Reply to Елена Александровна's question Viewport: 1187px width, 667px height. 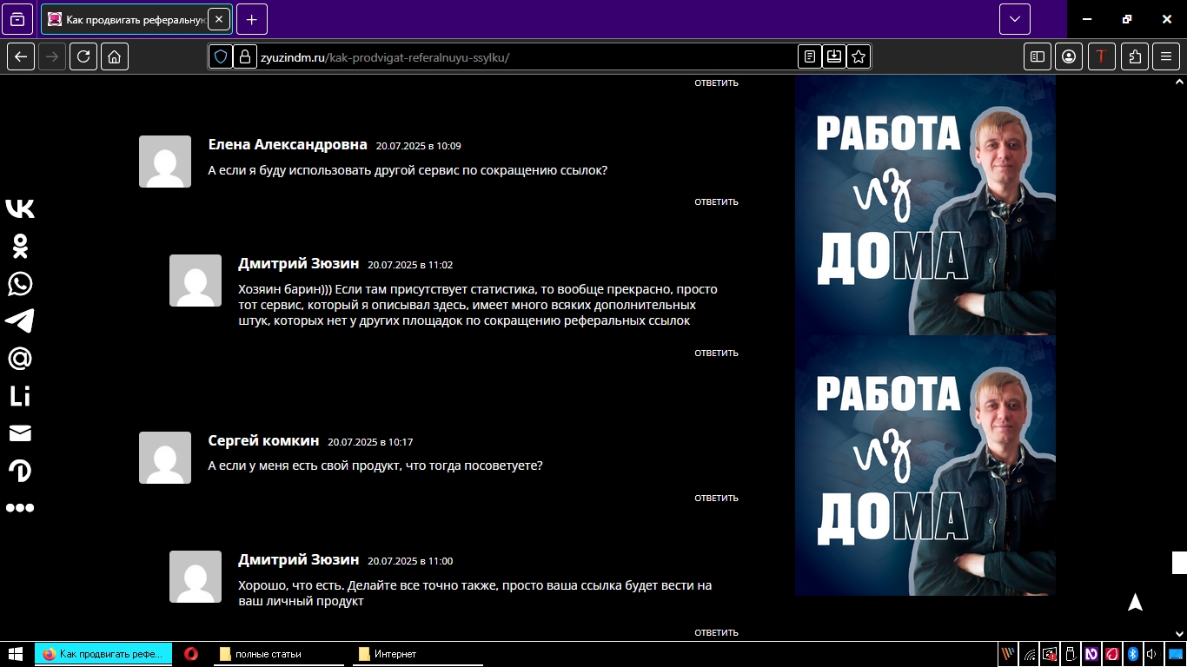click(x=715, y=201)
